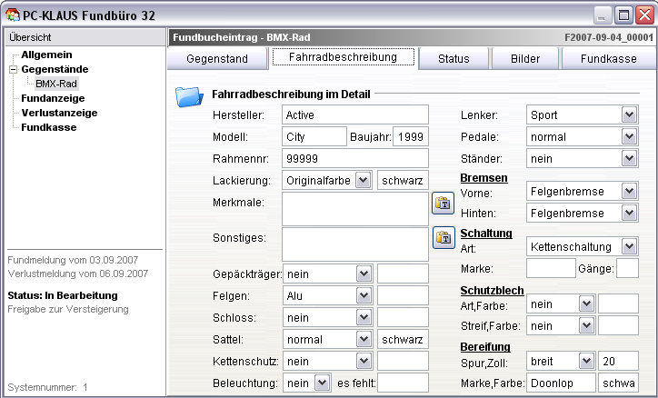
Task: Click the paste icon beside Merkmale field
Action: tap(442, 203)
